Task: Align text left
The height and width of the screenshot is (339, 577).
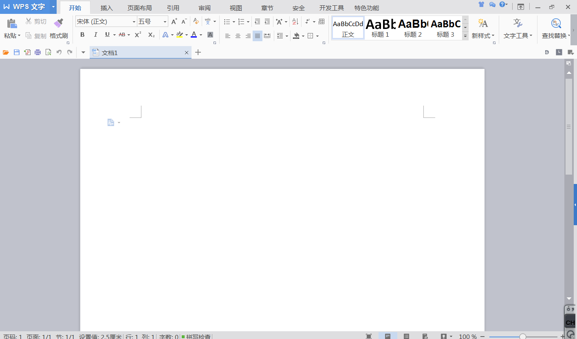Action: coord(228,36)
